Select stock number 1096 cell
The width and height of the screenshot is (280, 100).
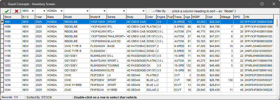point(13,27)
